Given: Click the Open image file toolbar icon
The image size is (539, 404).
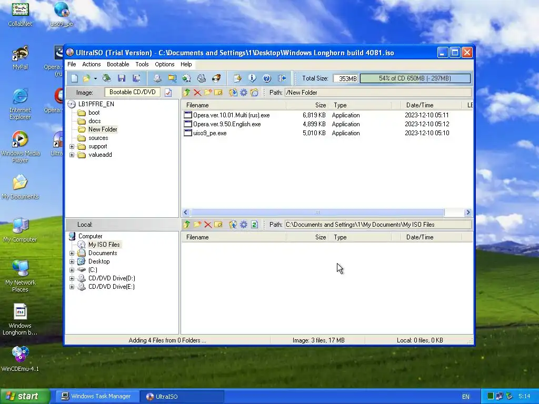Looking at the screenshot, I should pyautogui.click(x=86, y=78).
